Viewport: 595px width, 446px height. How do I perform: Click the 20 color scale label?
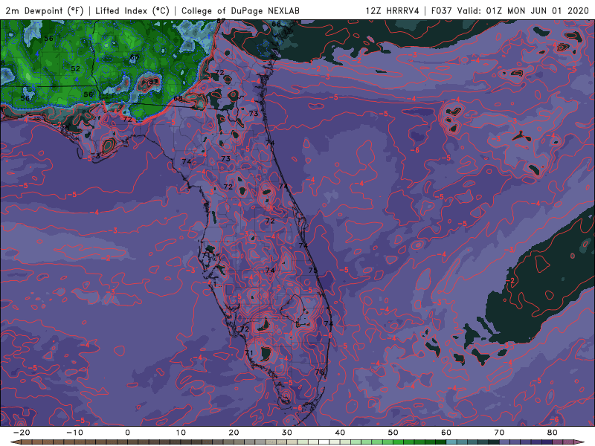click(234, 433)
